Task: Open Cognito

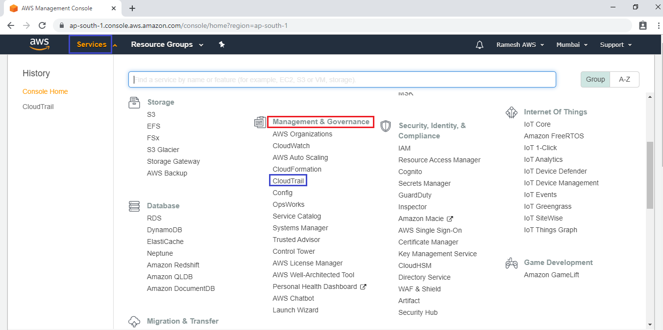Action: 410,172
